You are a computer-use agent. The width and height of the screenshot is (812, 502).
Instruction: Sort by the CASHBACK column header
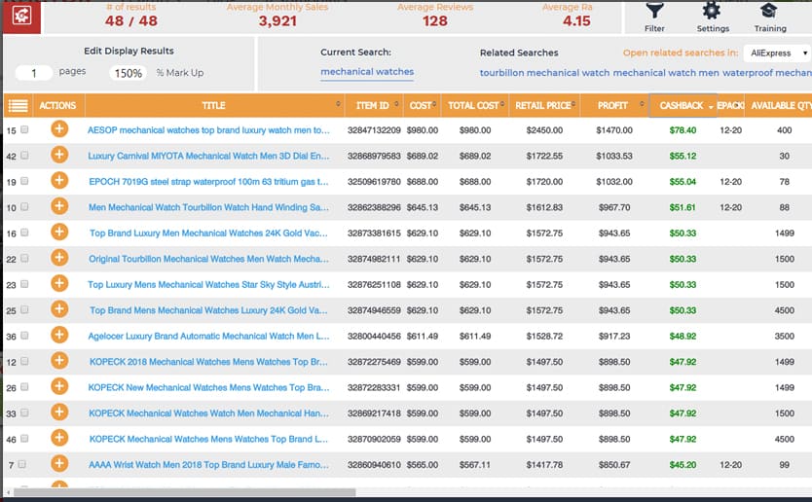click(683, 106)
